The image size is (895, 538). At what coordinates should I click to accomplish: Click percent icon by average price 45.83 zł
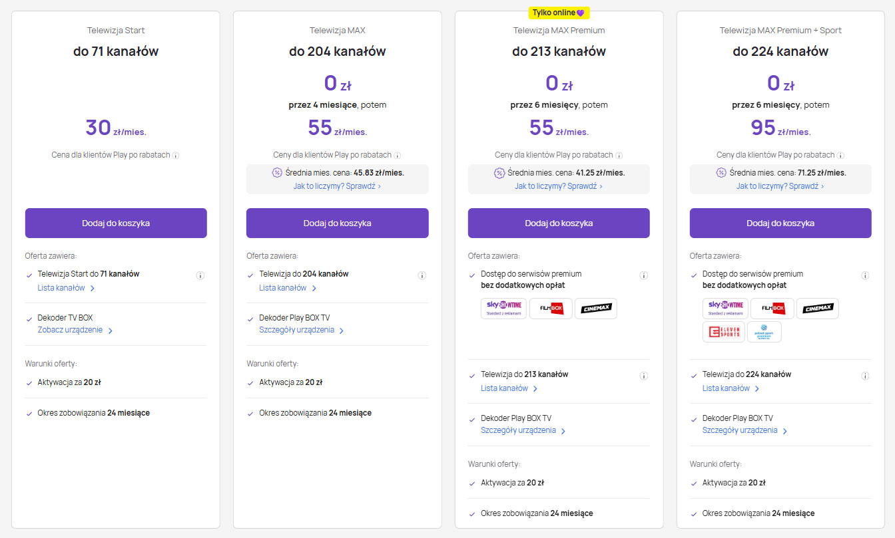[x=277, y=173]
